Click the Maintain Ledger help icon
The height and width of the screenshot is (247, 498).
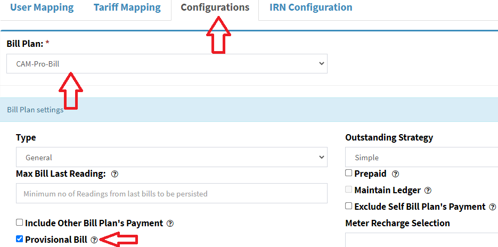(x=428, y=190)
